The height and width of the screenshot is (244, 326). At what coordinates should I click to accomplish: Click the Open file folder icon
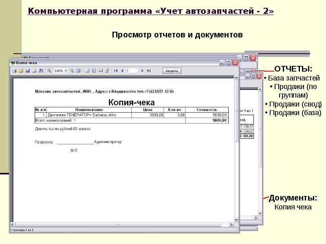tap(20, 71)
